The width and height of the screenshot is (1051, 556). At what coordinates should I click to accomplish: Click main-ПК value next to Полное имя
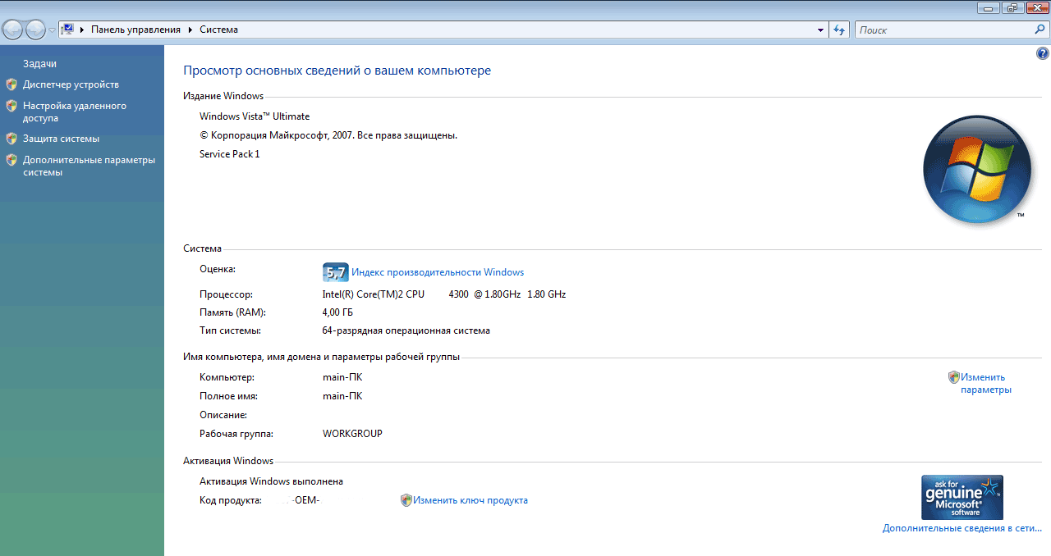tap(342, 396)
